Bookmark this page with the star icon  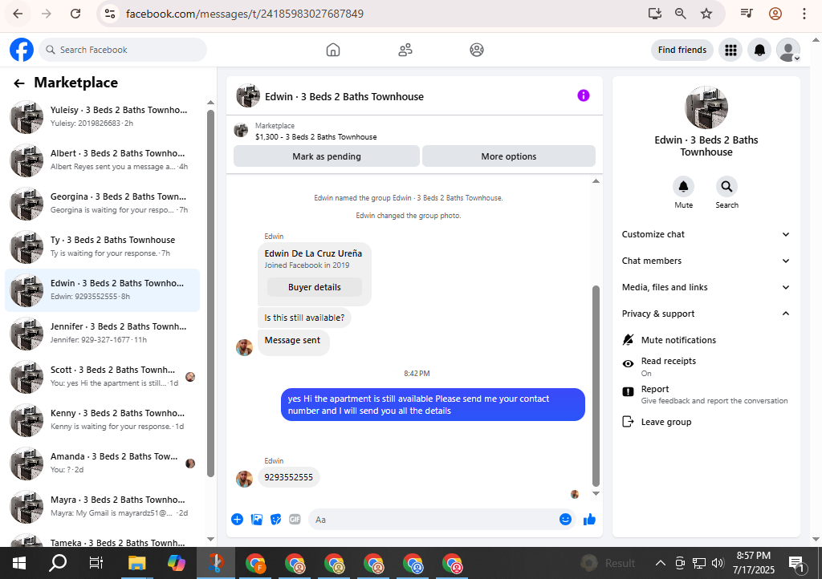[706, 14]
